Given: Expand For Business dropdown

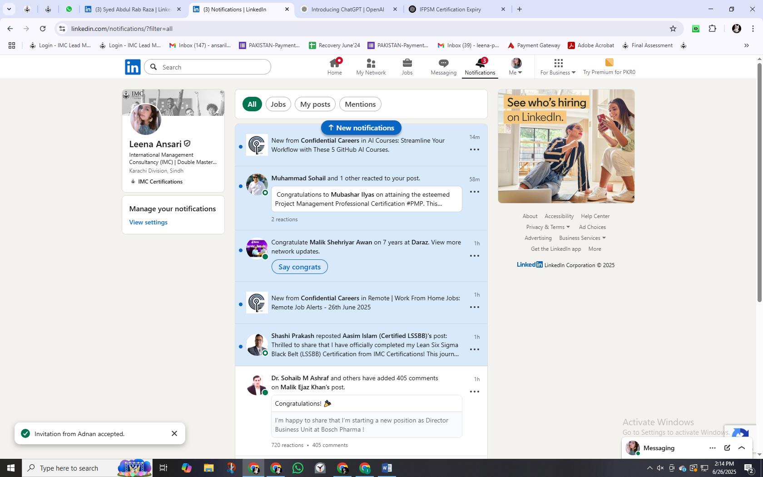Looking at the screenshot, I should pos(558,66).
